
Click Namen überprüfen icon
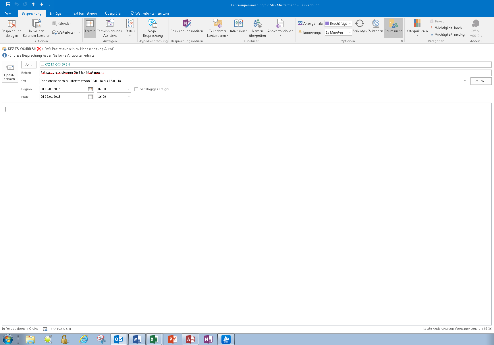(257, 28)
